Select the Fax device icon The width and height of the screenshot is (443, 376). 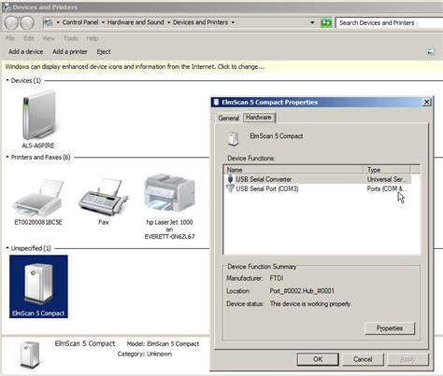click(103, 197)
